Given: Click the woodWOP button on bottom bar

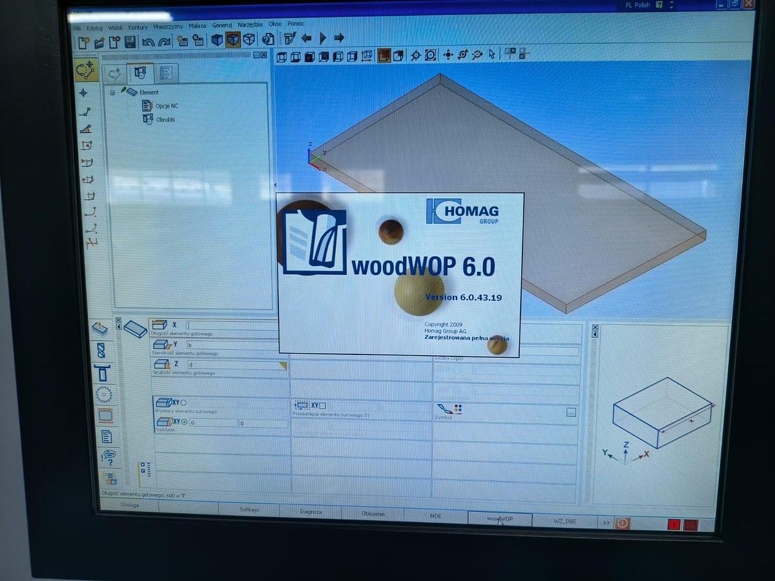Looking at the screenshot, I should tap(500, 519).
